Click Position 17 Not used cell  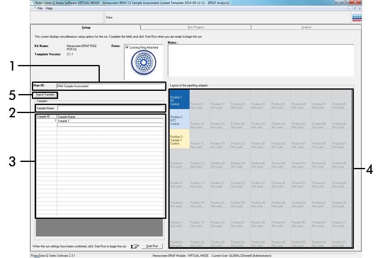tap(220, 99)
